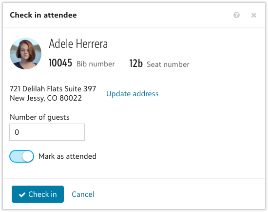Confirm with the Check in button
268x212 pixels.
point(38,194)
